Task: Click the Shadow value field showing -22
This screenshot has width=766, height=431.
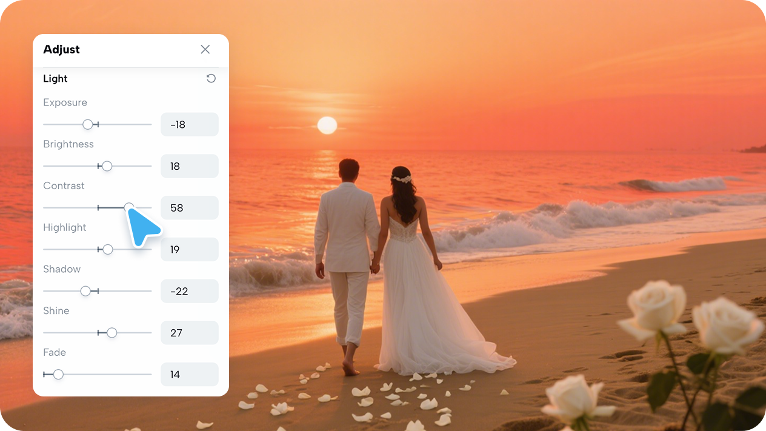Action: 190,291
